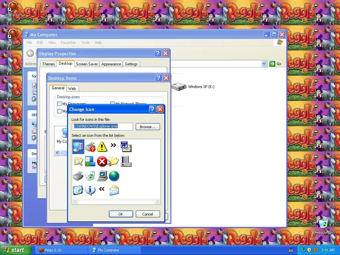This screenshot has width=340, height=255.
Task: Open the address bar dropdown arrow
Action: (x=264, y=64)
